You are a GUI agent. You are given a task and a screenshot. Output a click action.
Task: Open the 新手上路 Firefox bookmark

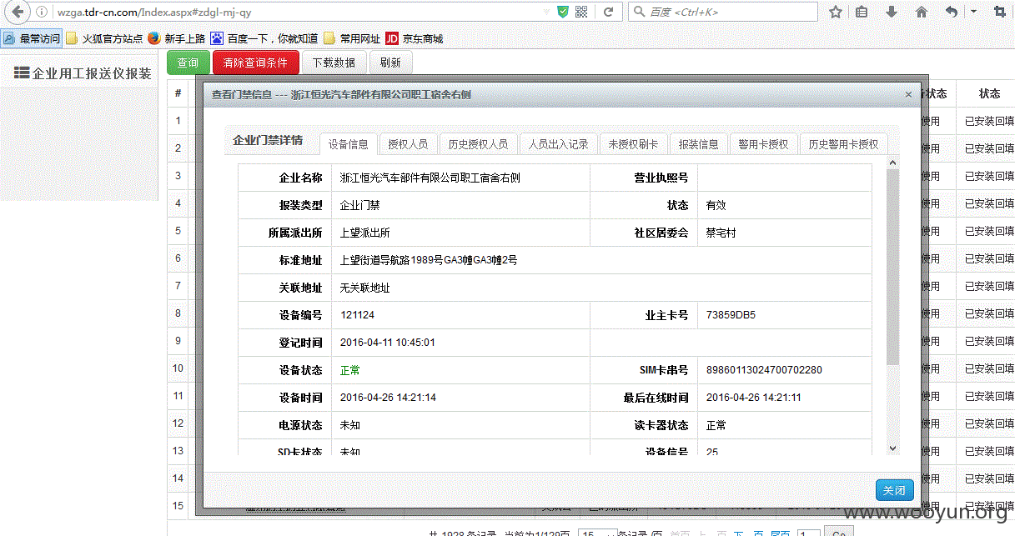(176, 38)
